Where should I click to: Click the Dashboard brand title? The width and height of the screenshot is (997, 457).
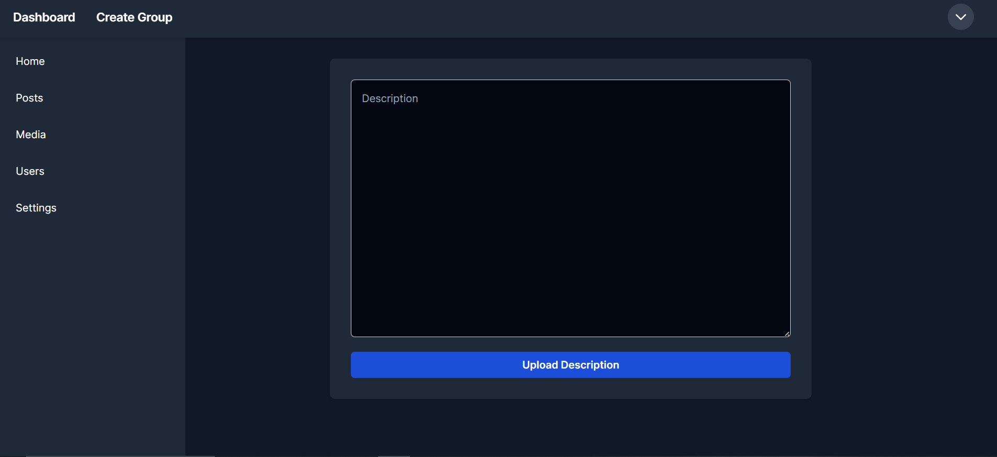(x=44, y=17)
